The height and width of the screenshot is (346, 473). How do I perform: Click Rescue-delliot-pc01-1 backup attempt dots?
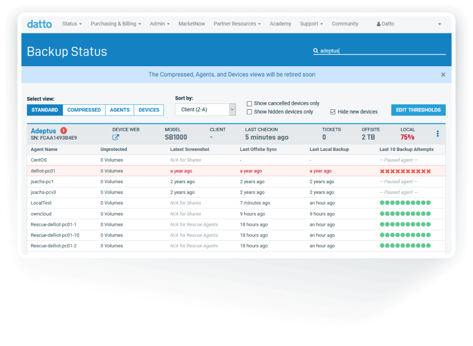point(405,224)
